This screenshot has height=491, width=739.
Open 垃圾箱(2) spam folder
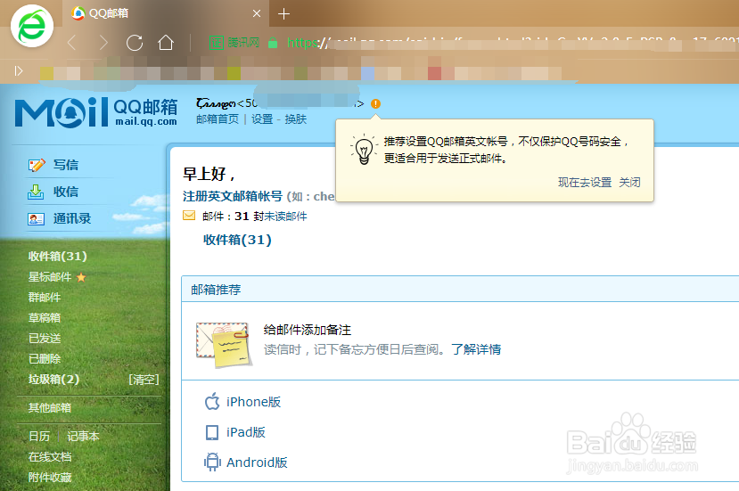click(x=53, y=380)
